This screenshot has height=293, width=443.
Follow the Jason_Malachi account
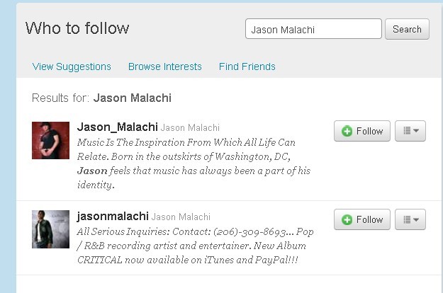[x=362, y=131]
